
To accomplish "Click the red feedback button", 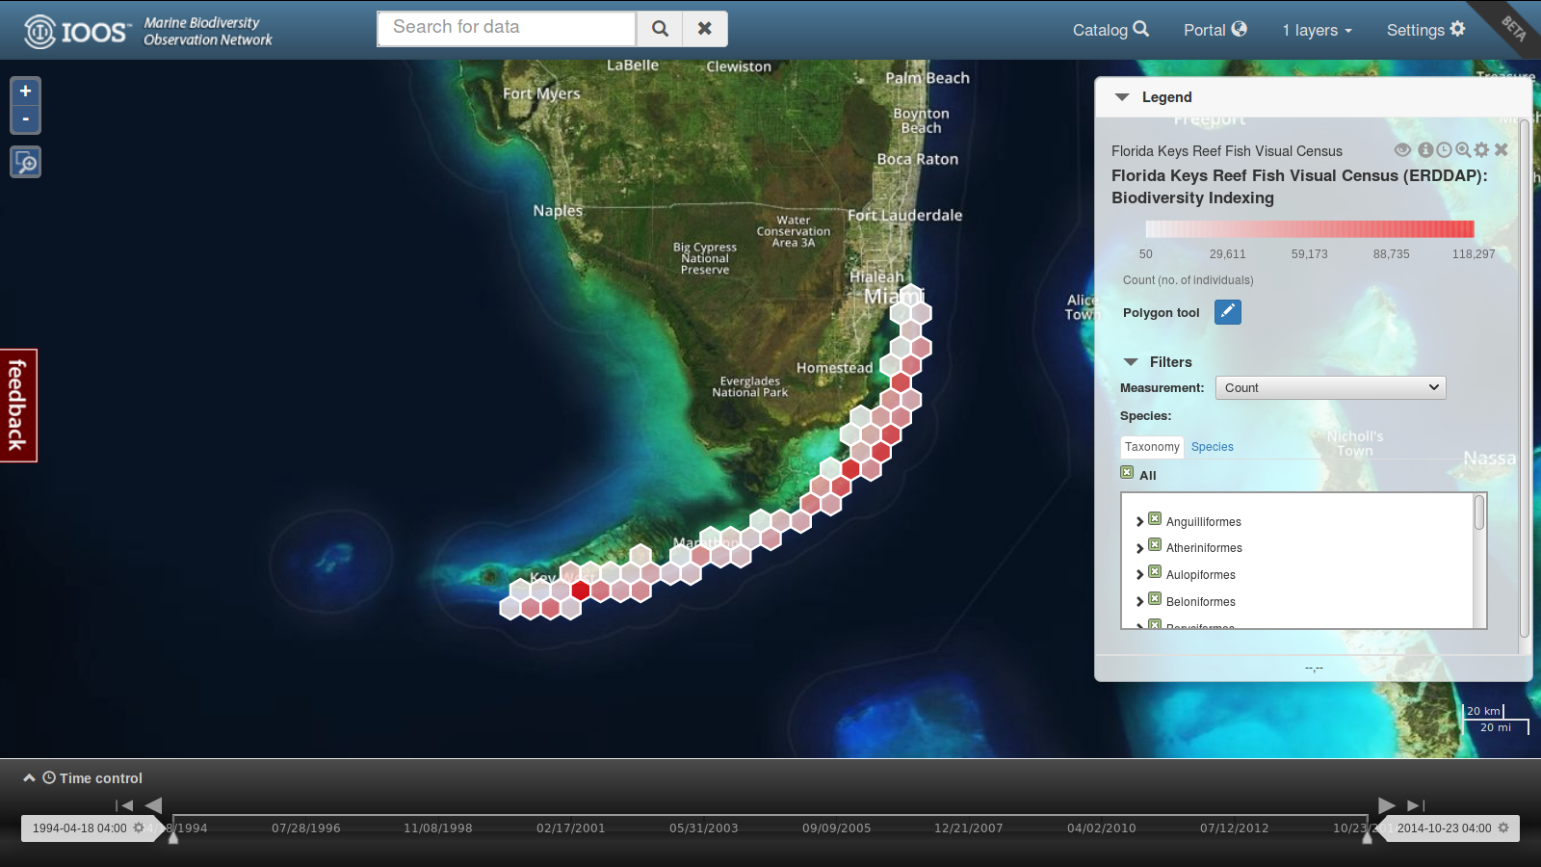I will click(x=17, y=406).
